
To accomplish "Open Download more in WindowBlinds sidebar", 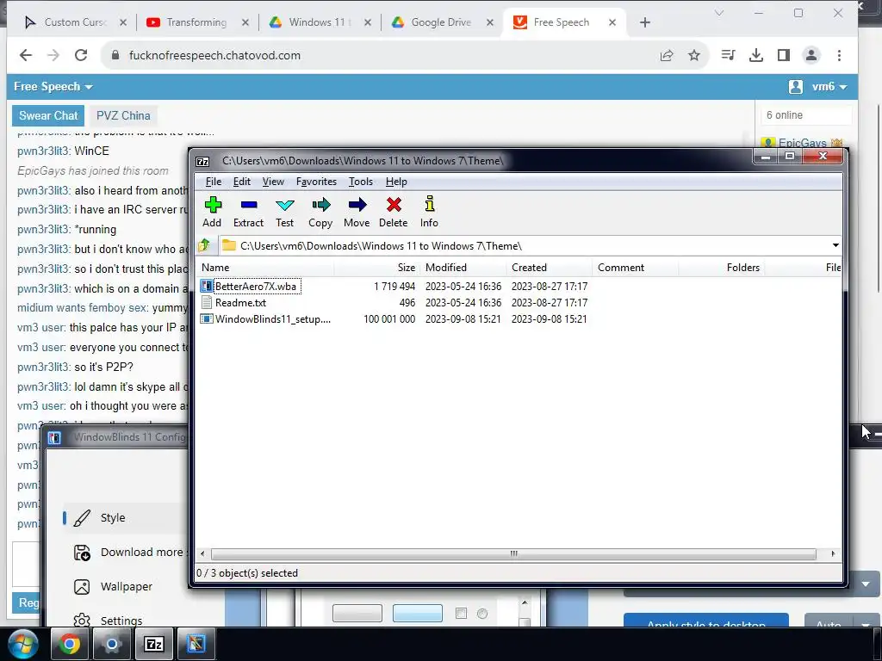I will click(131, 553).
